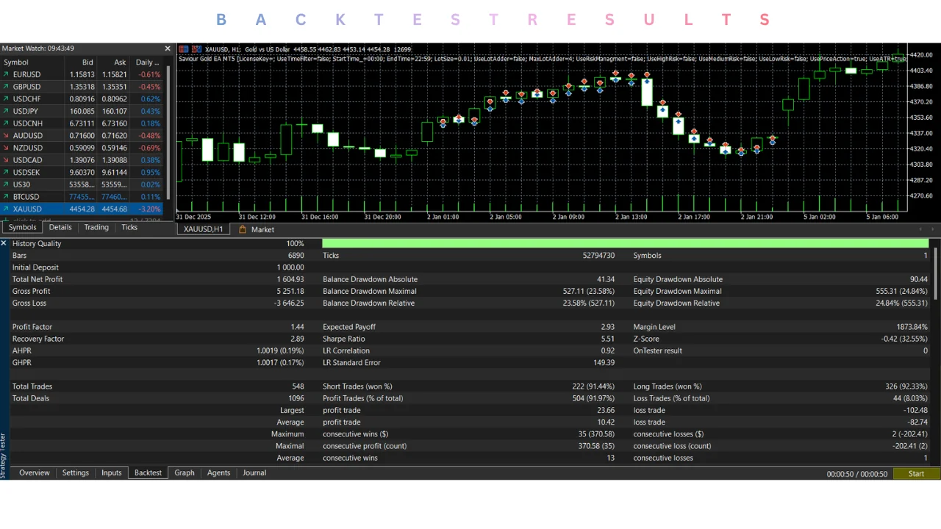Click the Strategy Tester vertical side label

pos(4,455)
